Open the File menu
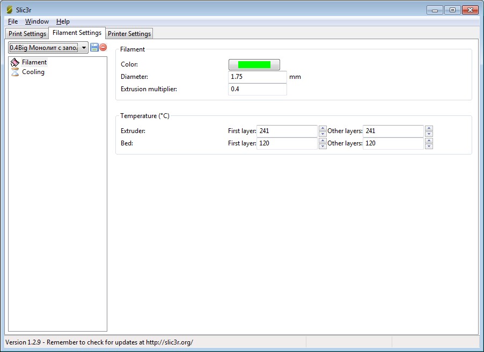 click(13, 21)
